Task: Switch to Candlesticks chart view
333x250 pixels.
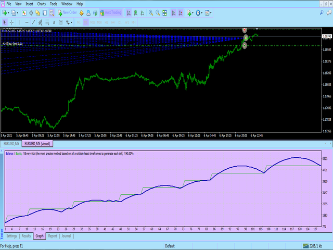Action: [135, 12]
